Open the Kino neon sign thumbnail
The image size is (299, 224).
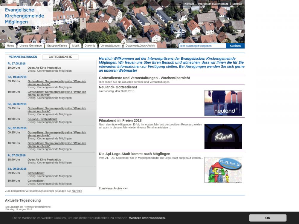click(x=223, y=136)
